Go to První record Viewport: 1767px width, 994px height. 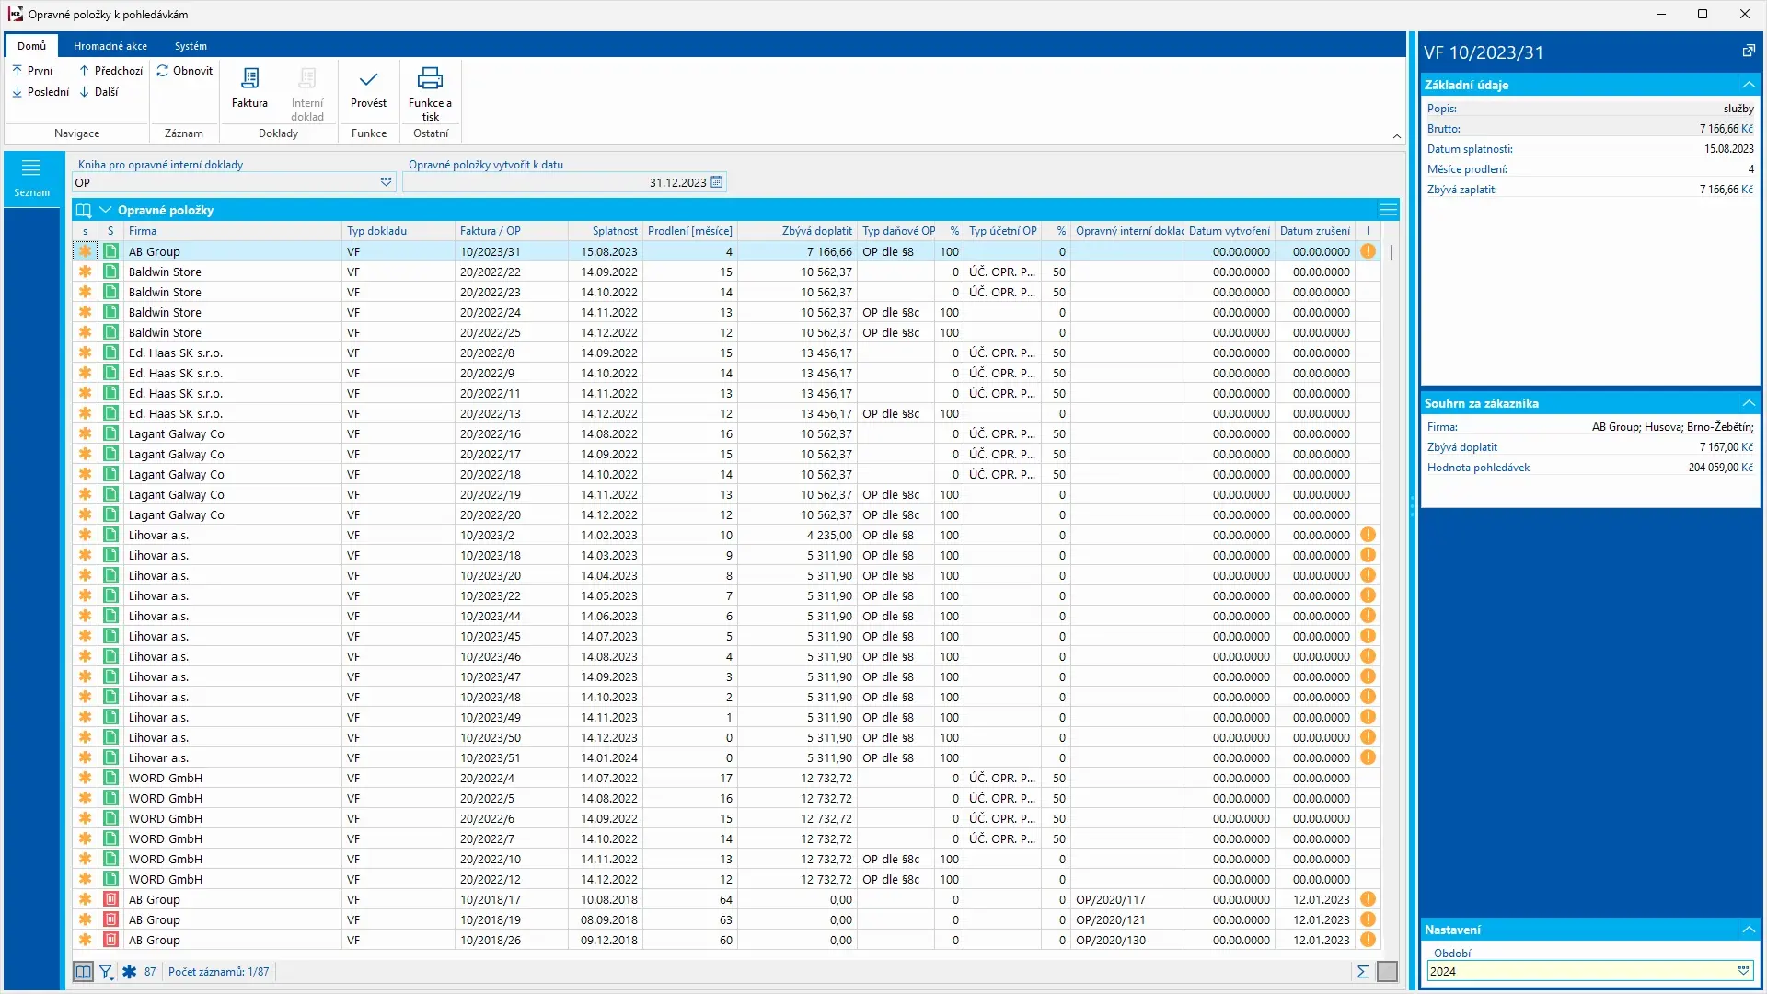click(x=32, y=71)
